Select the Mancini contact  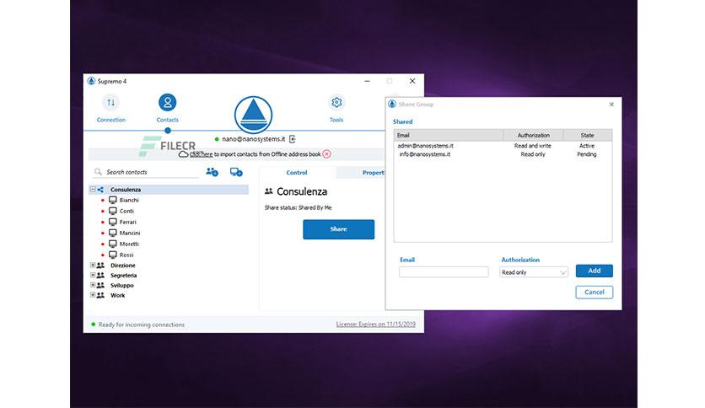[130, 233]
